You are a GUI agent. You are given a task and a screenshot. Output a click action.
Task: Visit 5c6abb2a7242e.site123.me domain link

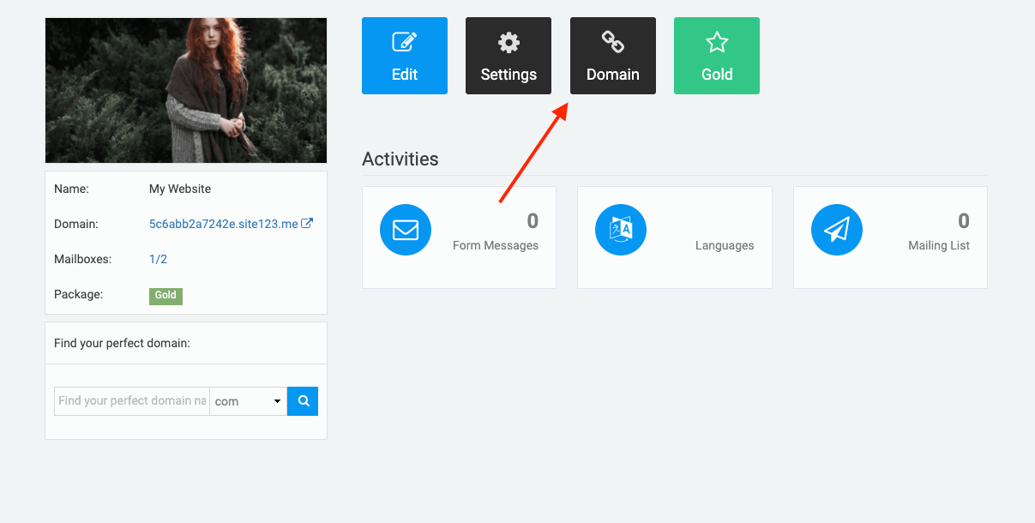[x=224, y=224]
